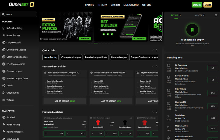This screenshot has height=140, width=220.
Task: Previous Featured Bet Builder arrow
Action: 153,66
